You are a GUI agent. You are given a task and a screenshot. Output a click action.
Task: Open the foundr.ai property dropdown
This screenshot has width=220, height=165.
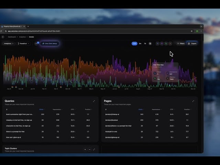[x=24, y=44]
